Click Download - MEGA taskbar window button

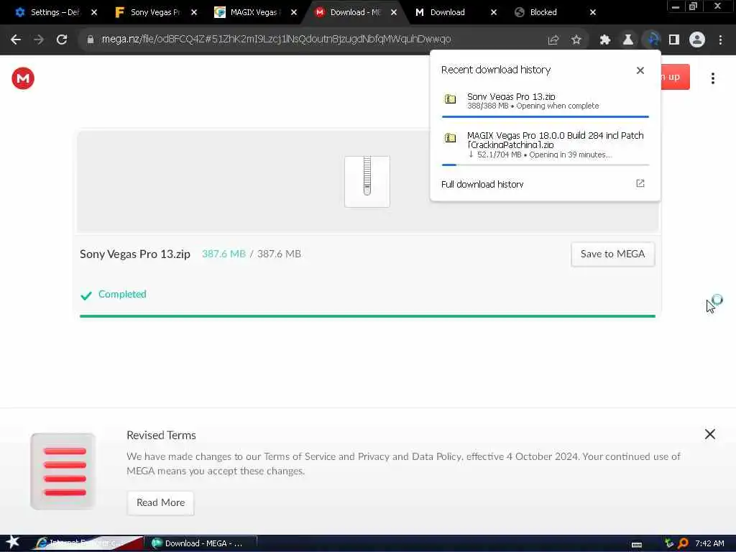[201, 543]
